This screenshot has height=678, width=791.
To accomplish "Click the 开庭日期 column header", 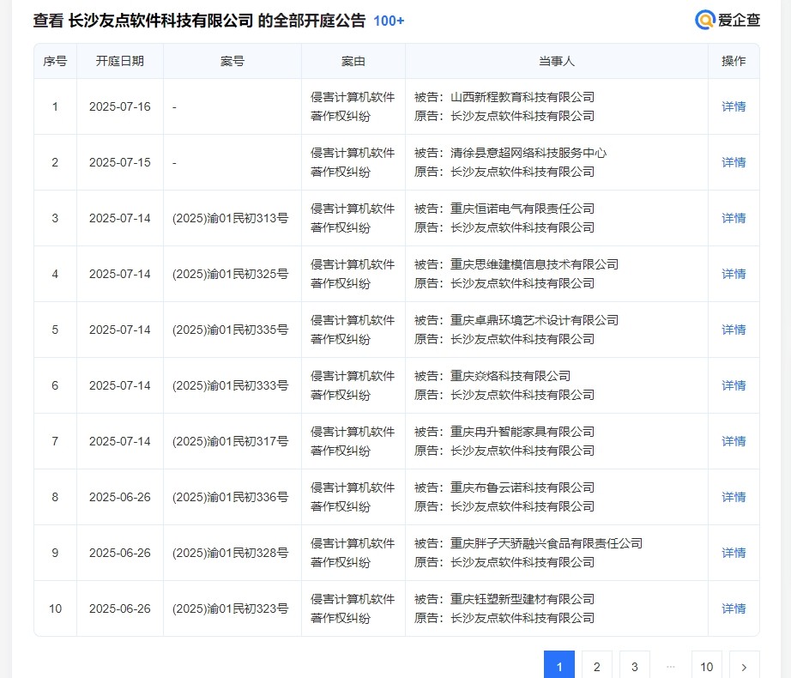I will (120, 61).
